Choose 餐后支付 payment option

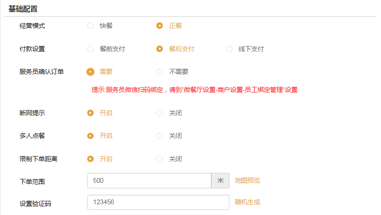(160, 49)
